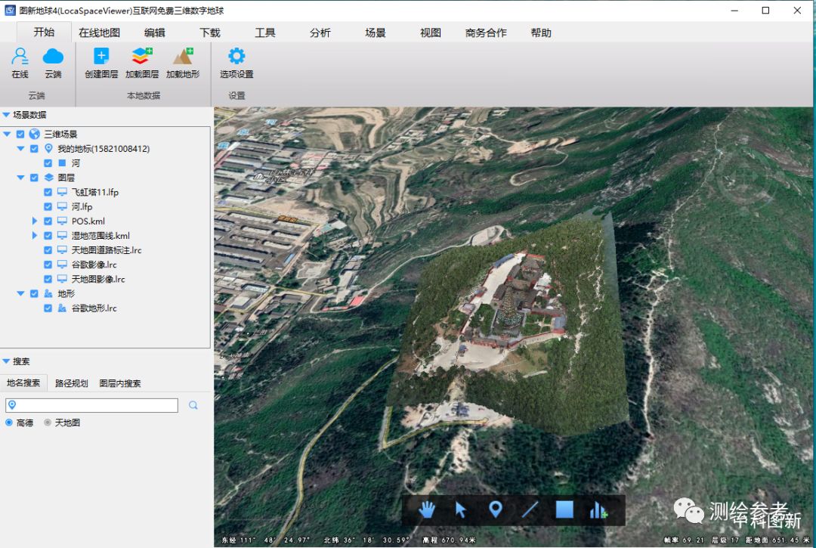
Task: Open 选项设置 options gear icon
Action: point(236,57)
